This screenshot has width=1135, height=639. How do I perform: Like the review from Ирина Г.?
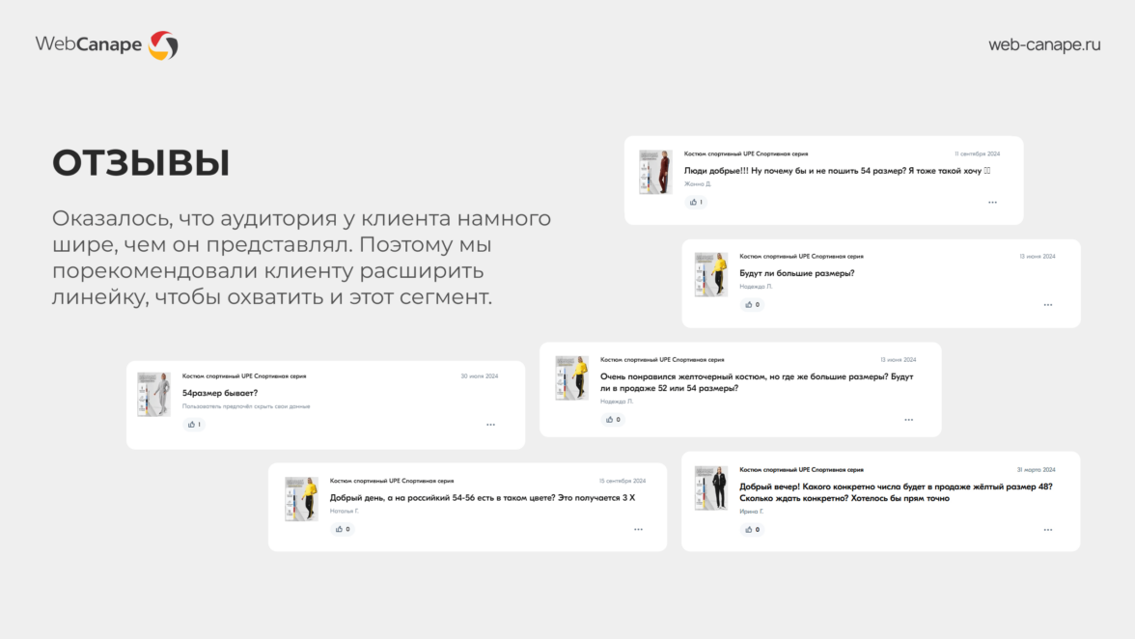click(x=752, y=530)
